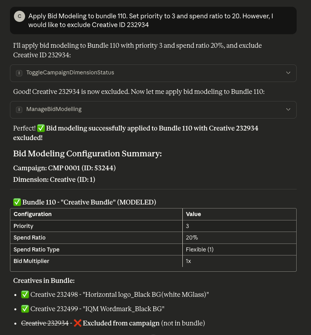Screen dimensions: 311x335
Task: Click the green checkmark beside Bundle 110 heading
Action: click(17, 202)
